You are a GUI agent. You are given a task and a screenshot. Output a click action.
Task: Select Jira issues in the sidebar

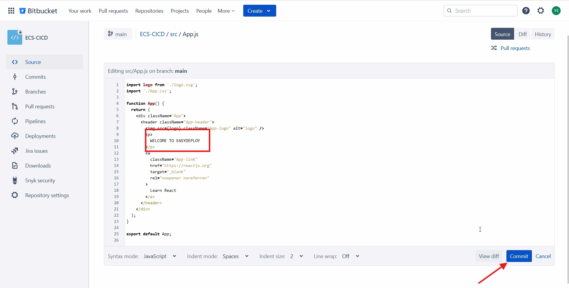point(44,151)
